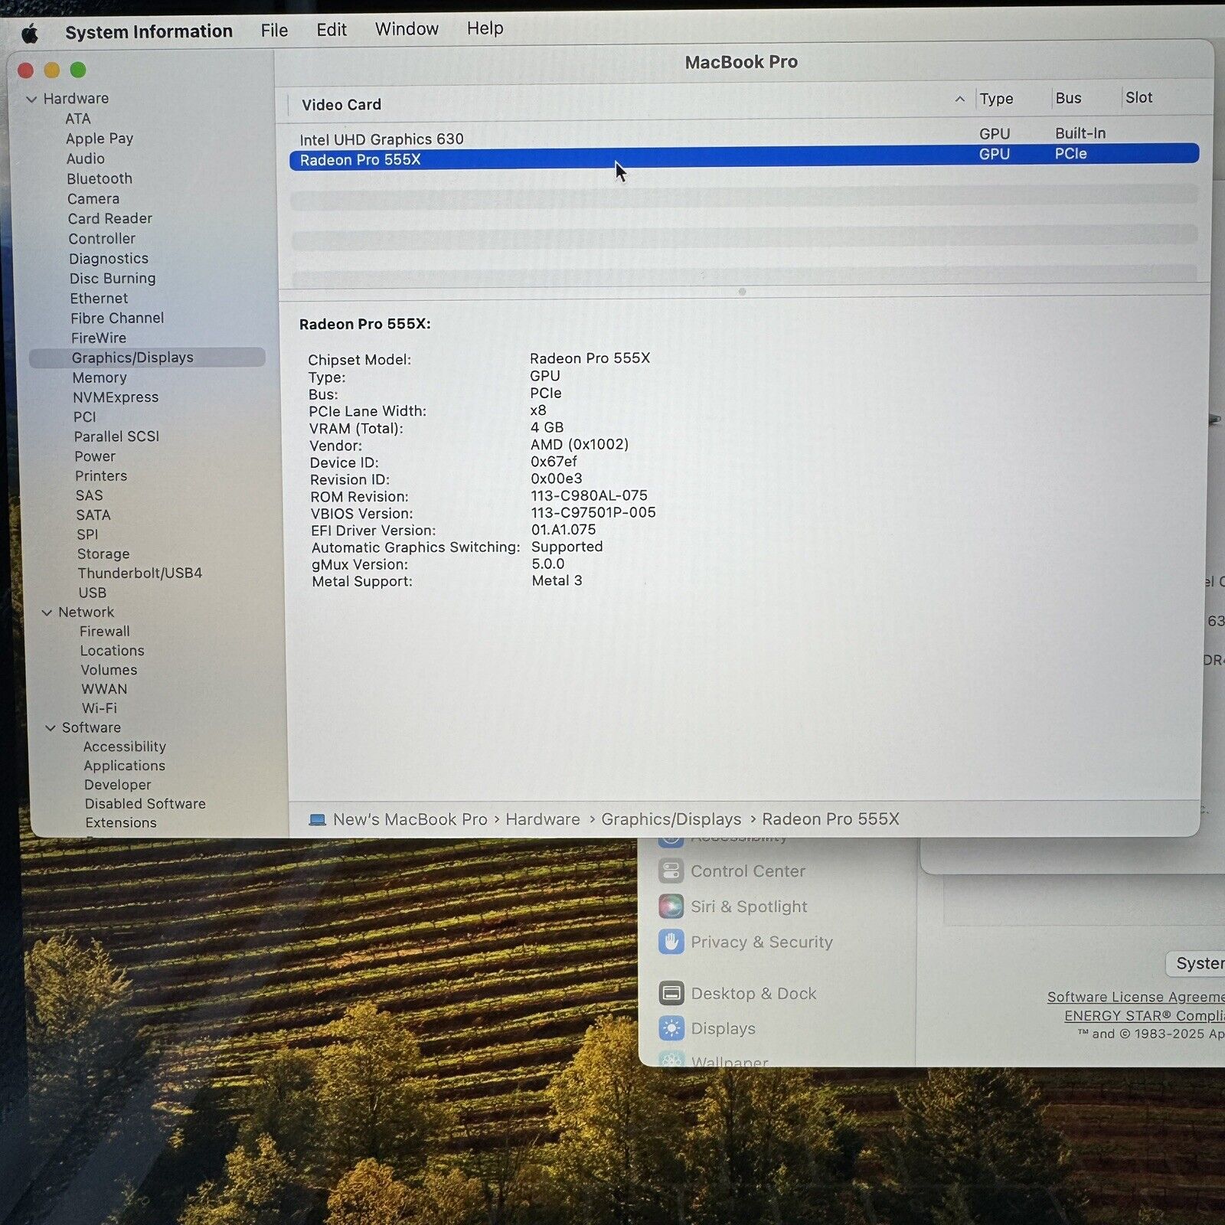Select NVMExpress in the sidebar
The image size is (1225, 1225).
(x=116, y=397)
